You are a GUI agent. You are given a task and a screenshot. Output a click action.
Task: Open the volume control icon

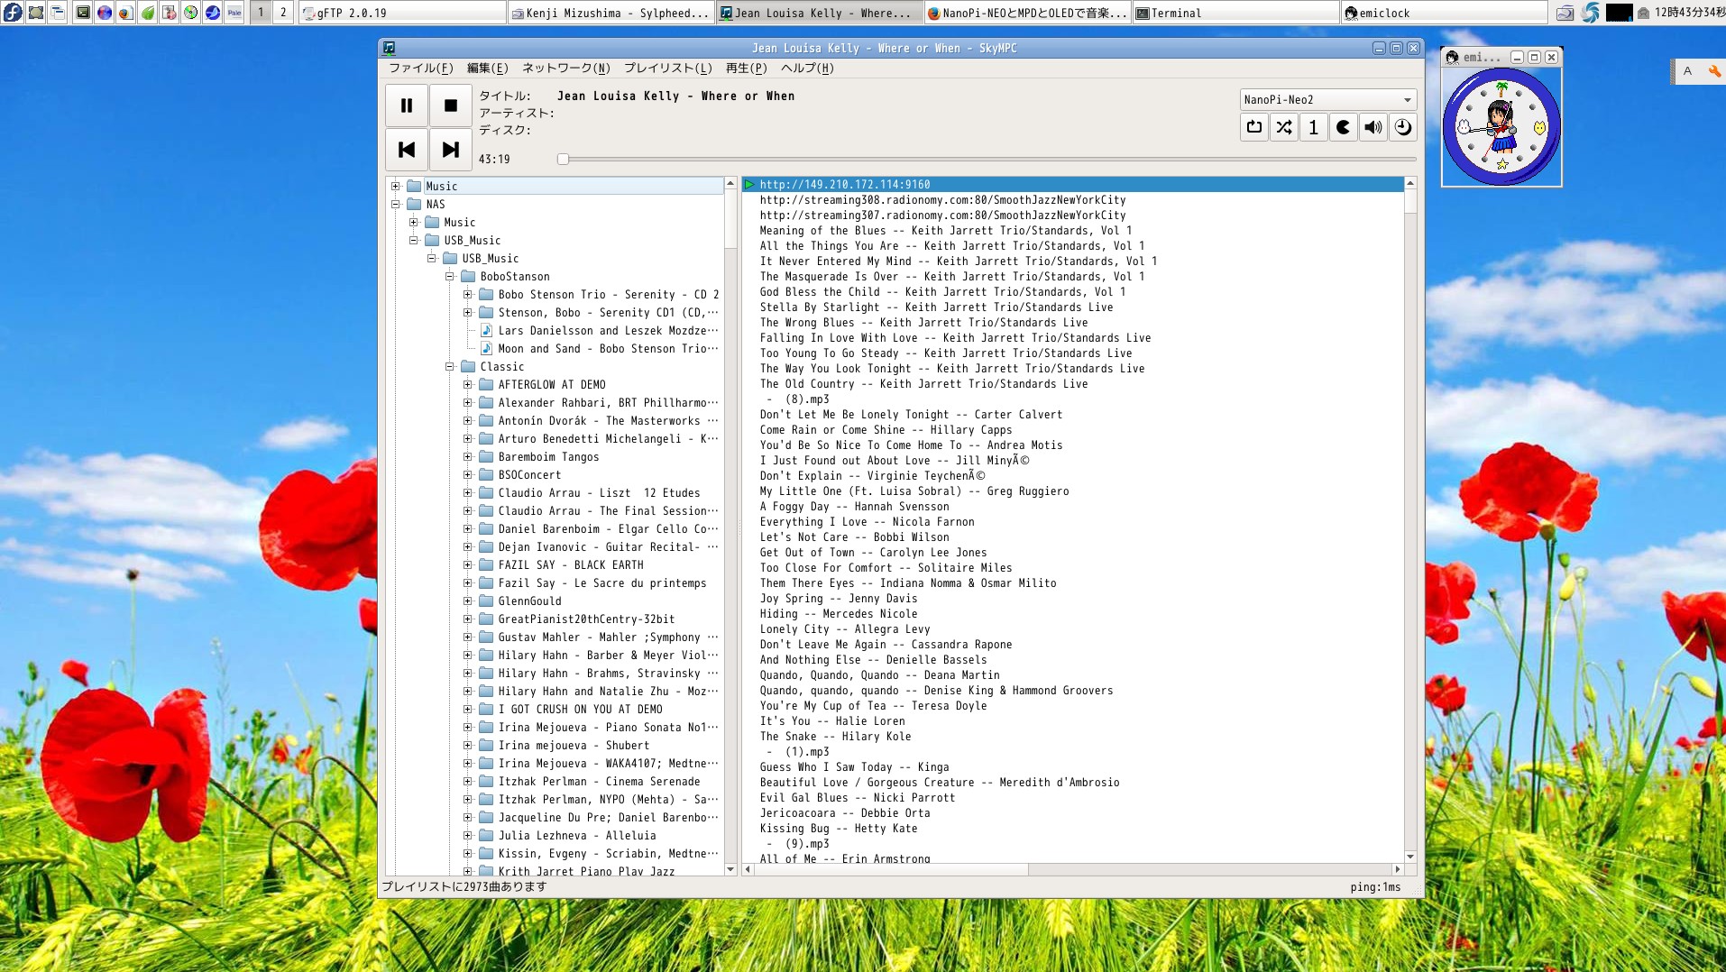[x=1373, y=127]
